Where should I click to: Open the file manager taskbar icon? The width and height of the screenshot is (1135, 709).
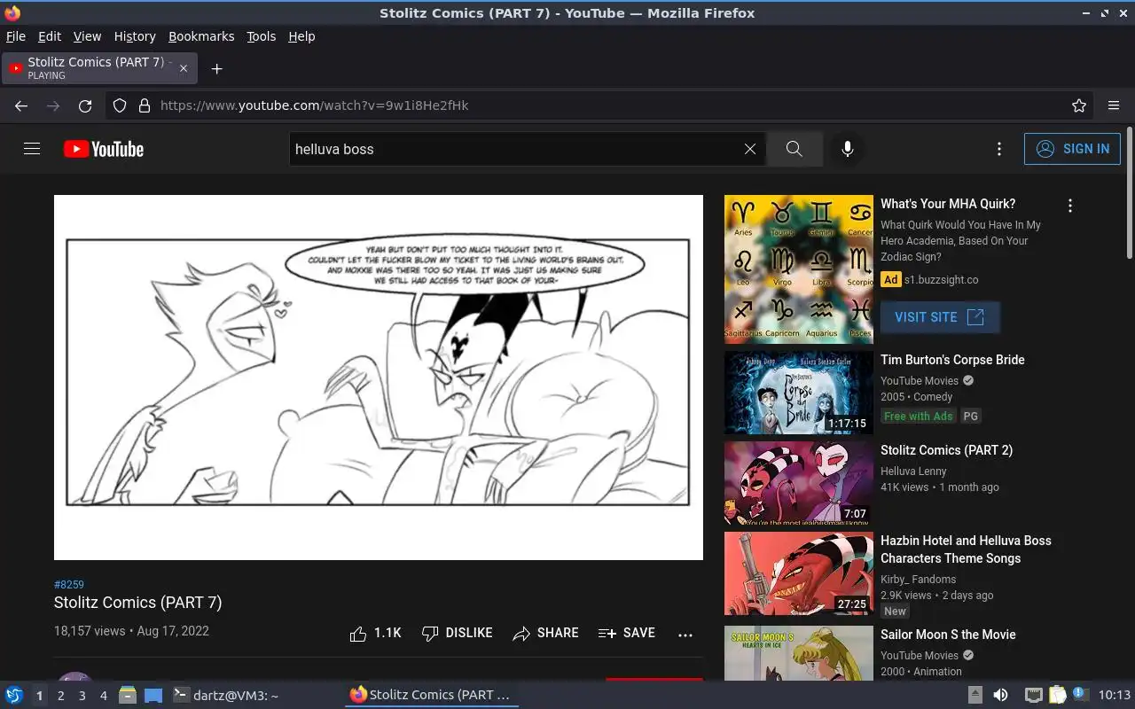pyautogui.click(x=127, y=695)
